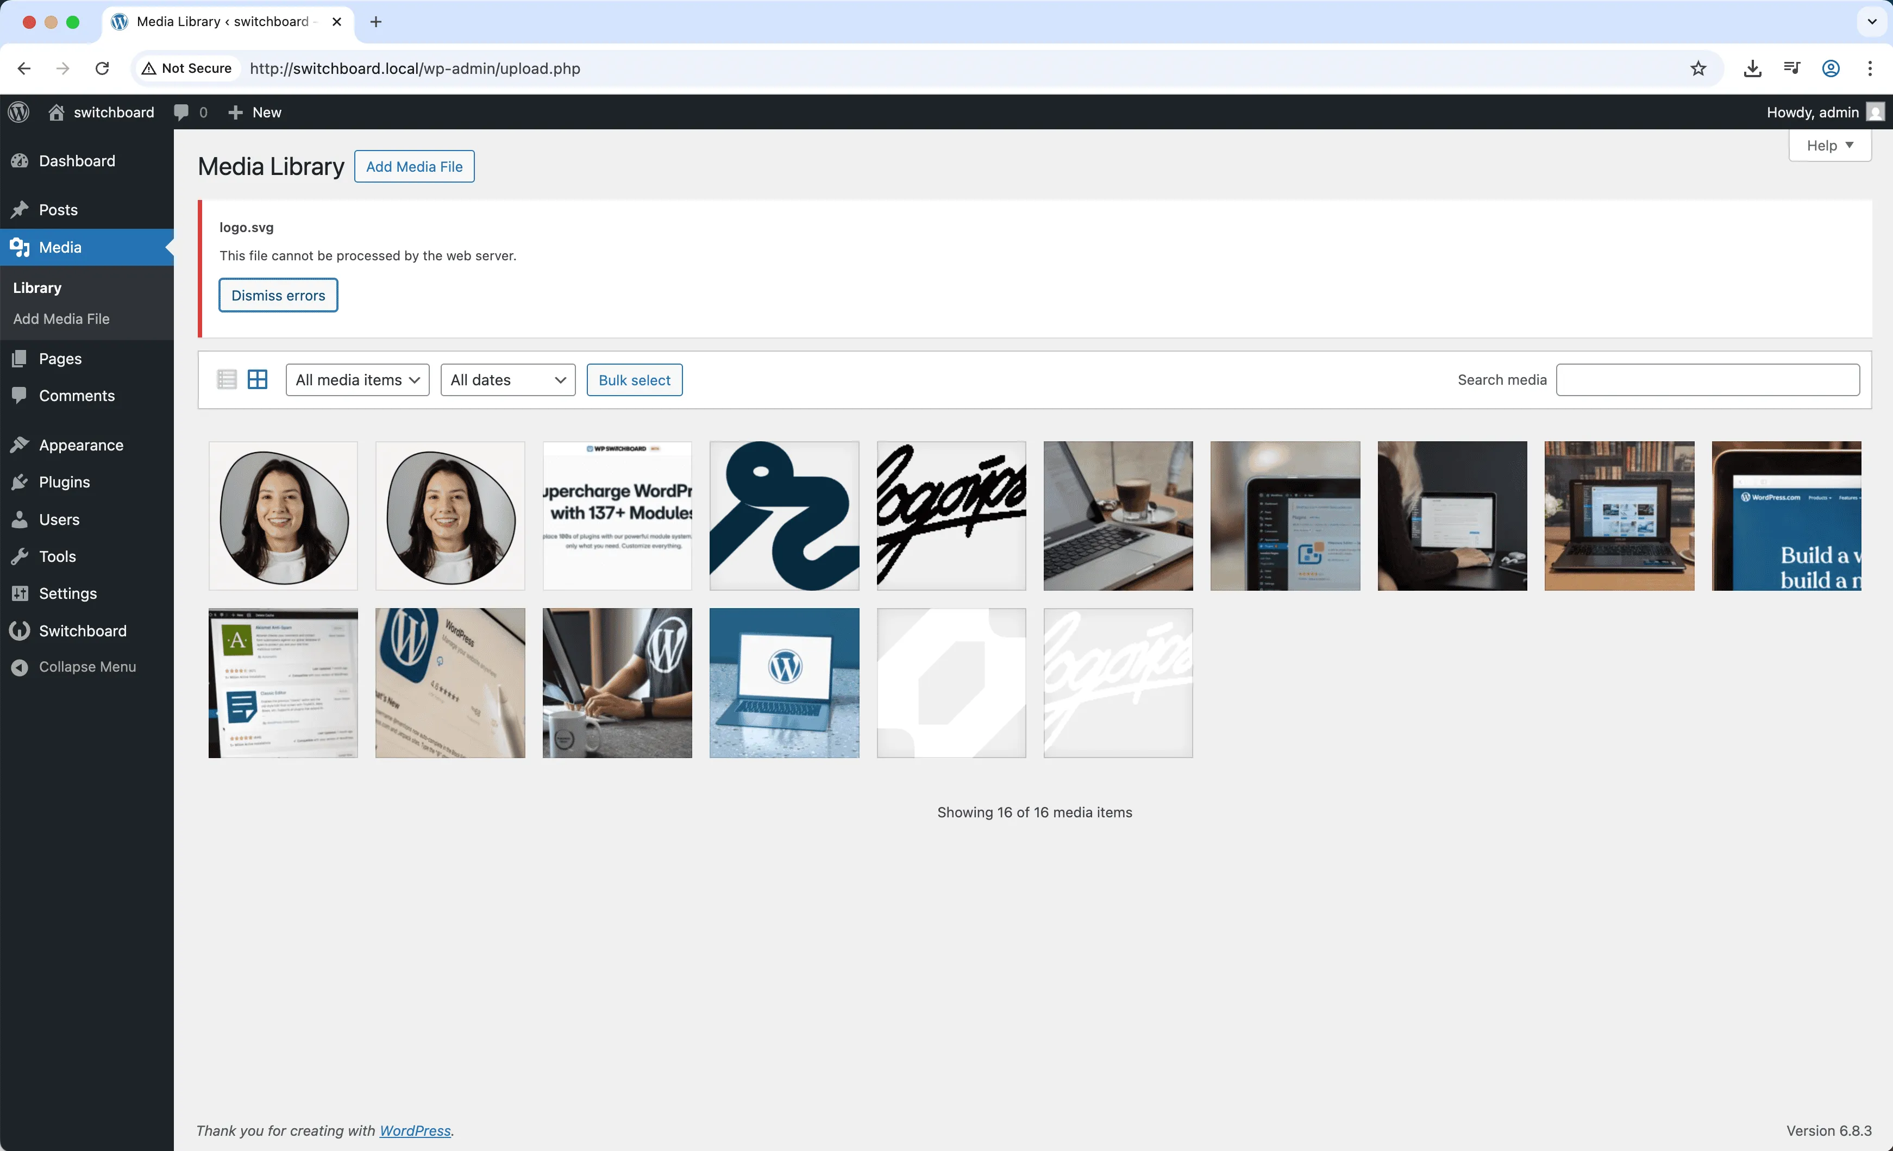Expand the Help panel

click(x=1829, y=145)
